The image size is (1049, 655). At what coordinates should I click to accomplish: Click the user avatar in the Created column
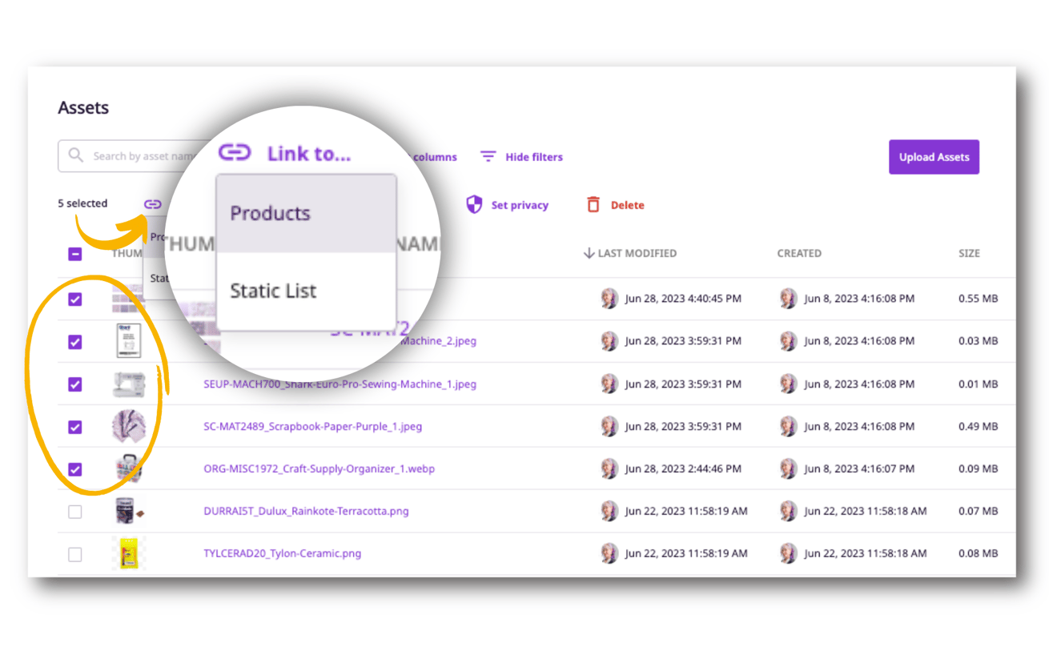(788, 297)
